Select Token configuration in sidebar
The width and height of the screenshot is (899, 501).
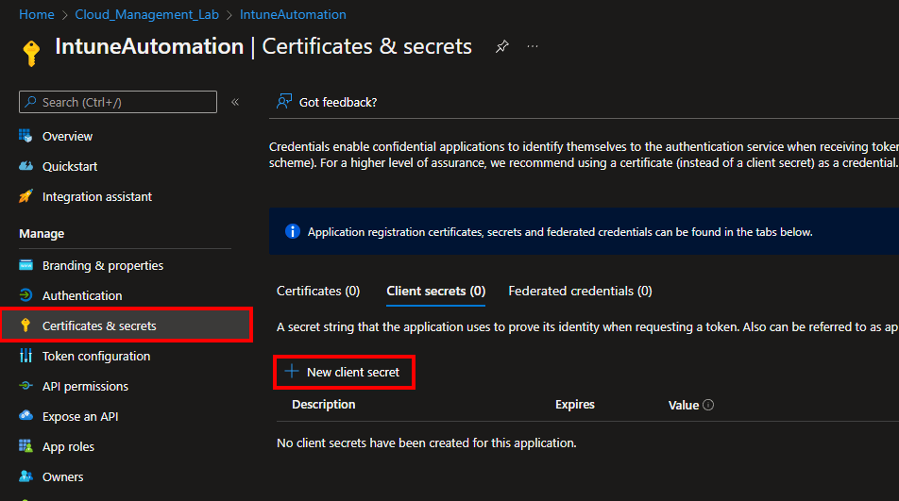pos(95,356)
